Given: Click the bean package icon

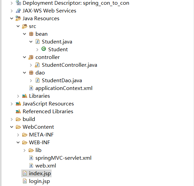Looking at the screenshot, I should click(31, 34).
